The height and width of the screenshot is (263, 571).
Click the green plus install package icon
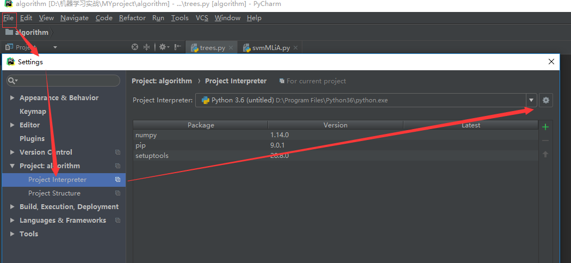pos(545,127)
